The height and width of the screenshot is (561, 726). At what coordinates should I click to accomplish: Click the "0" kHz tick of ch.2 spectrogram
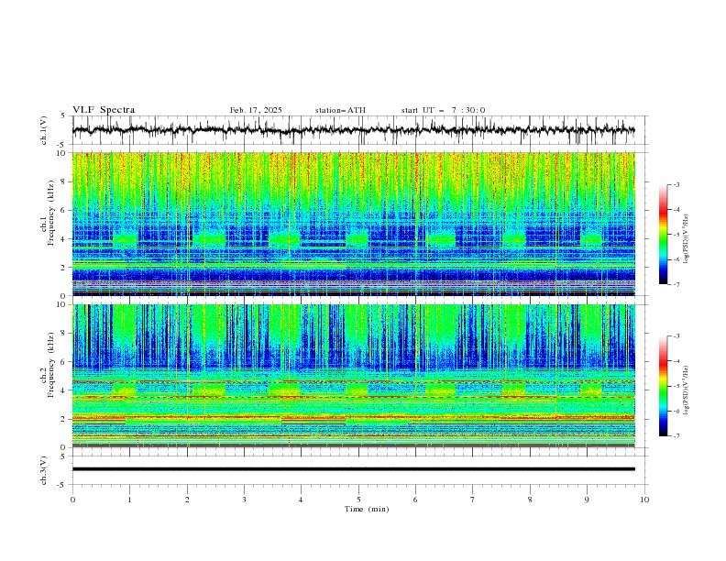pyautogui.click(x=65, y=447)
